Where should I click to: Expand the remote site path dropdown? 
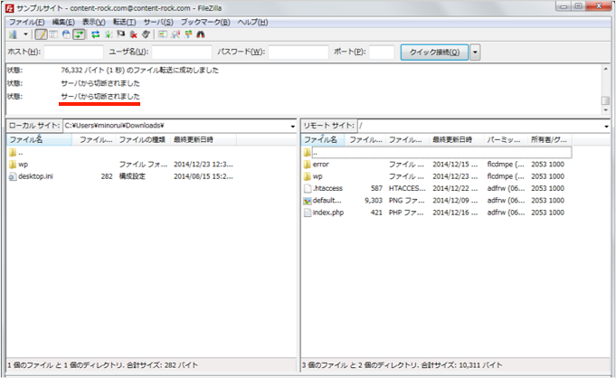coord(606,126)
